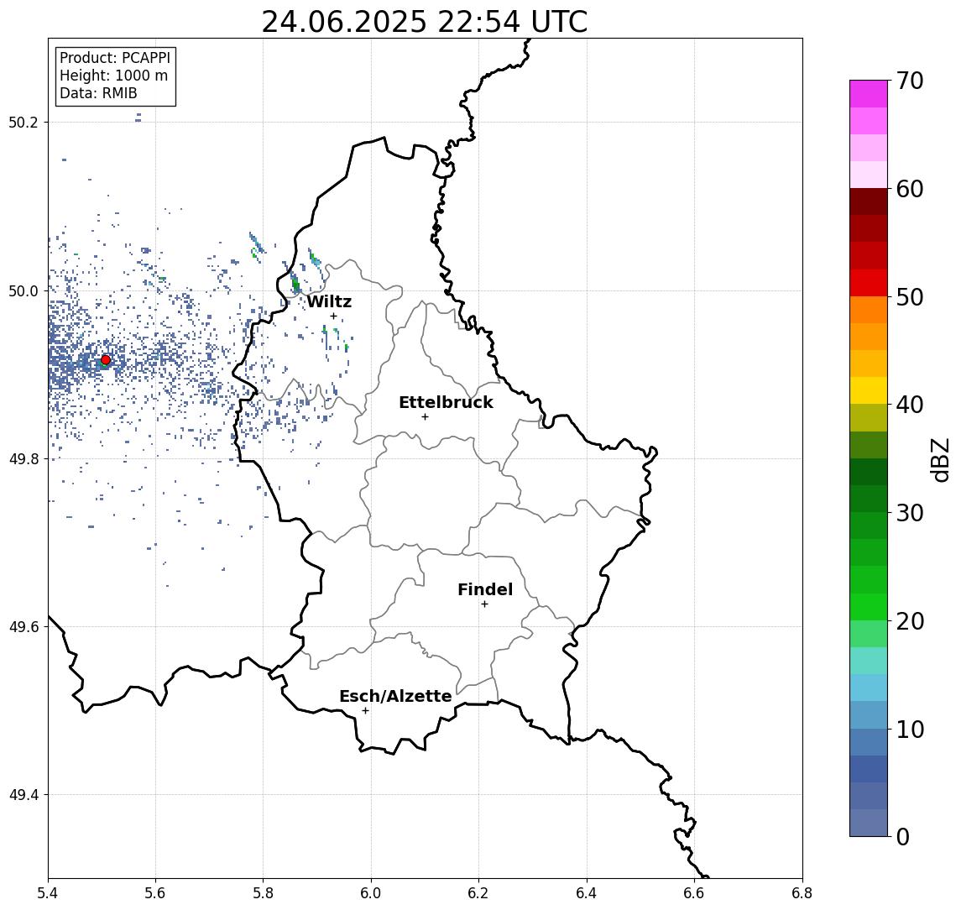Click the latitude axis label 50.0
This screenshot has height=910, width=961.
[24, 290]
